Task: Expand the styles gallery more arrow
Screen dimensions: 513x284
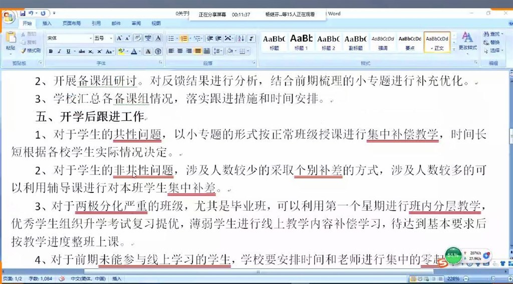Action: 453,50
